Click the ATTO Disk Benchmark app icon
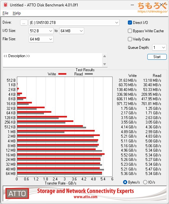169x204 pixels. pos(5,5)
